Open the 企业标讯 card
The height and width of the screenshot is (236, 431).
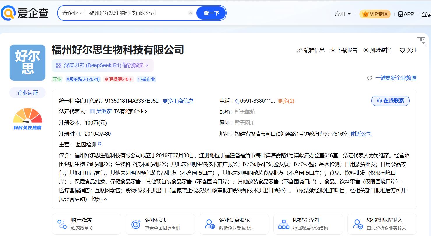160,224
